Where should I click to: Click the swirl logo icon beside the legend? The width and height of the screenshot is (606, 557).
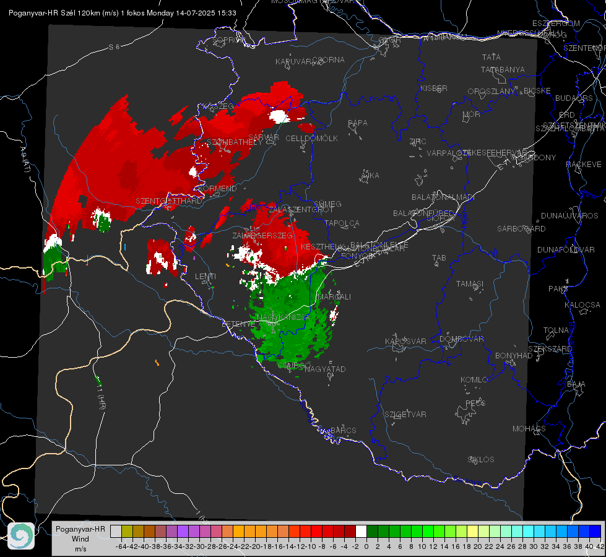[x=21, y=536]
